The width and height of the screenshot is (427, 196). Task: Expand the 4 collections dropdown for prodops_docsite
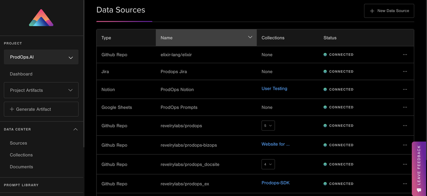[x=268, y=164]
